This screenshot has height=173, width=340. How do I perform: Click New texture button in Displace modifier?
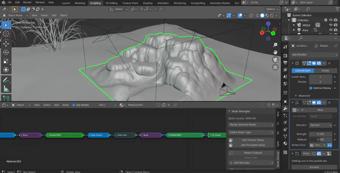(320, 110)
